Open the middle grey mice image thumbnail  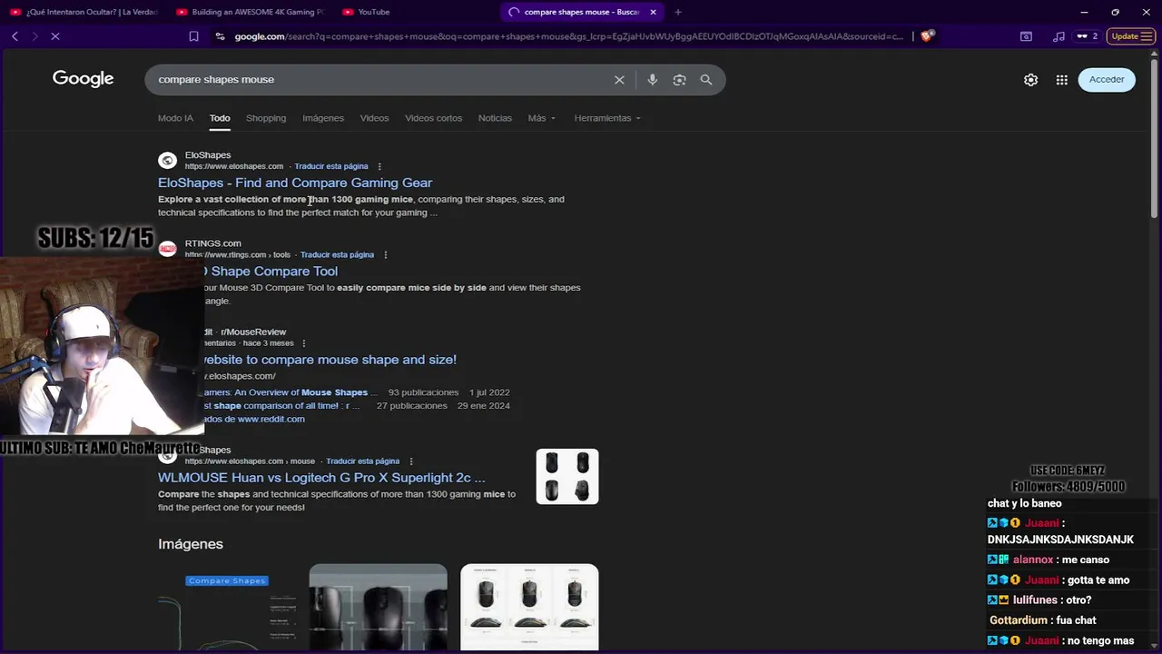(x=378, y=607)
